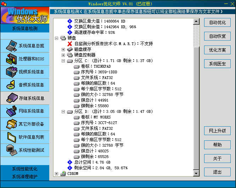The image size is (236, 188).
Task: Open 网络系统信息 network icon
Action: (11, 111)
